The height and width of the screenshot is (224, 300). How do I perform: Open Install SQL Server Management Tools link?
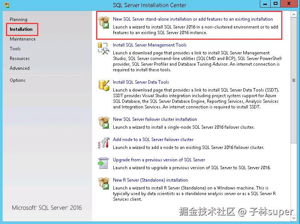click(x=149, y=45)
